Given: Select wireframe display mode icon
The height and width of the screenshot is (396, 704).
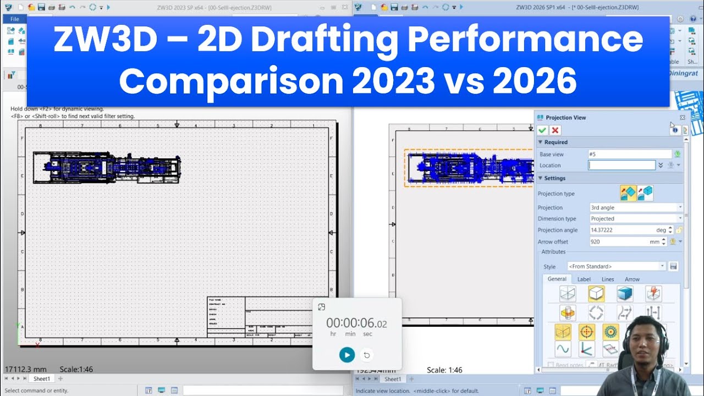Looking at the screenshot, I should coord(568,294).
